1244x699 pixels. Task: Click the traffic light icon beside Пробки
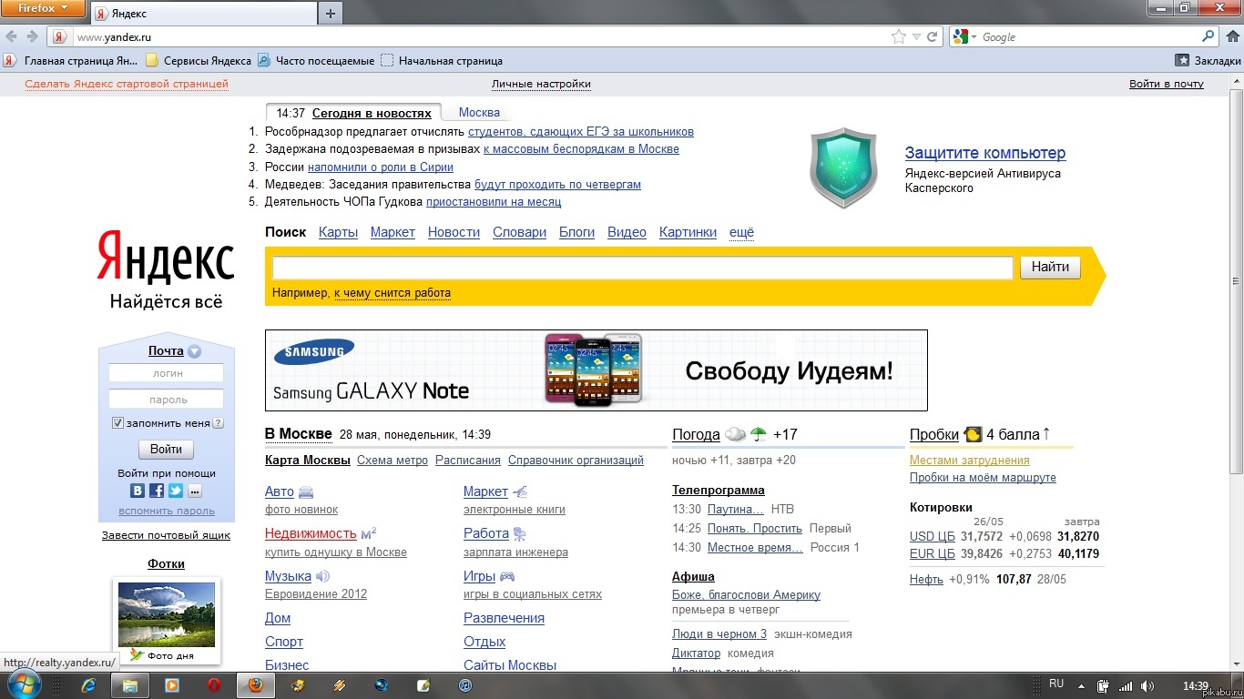point(973,434)
